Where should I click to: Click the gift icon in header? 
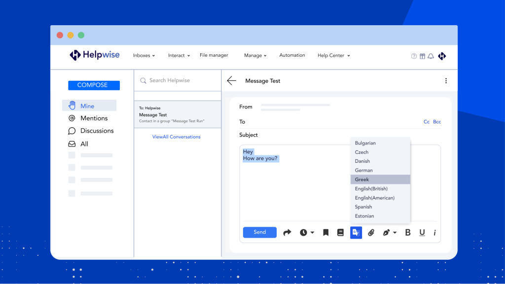(x=422, y=56)
